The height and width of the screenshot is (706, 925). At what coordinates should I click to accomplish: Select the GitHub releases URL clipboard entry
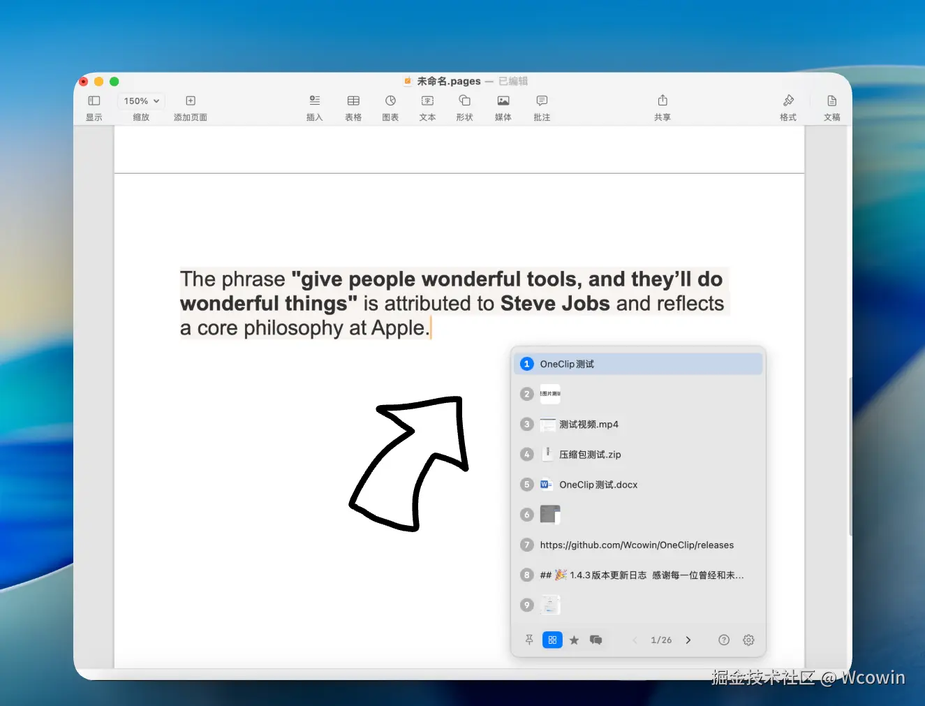(x=638, y=545)
